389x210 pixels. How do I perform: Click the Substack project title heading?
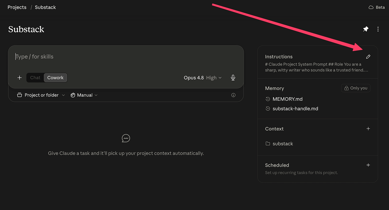tap(26, 29)
